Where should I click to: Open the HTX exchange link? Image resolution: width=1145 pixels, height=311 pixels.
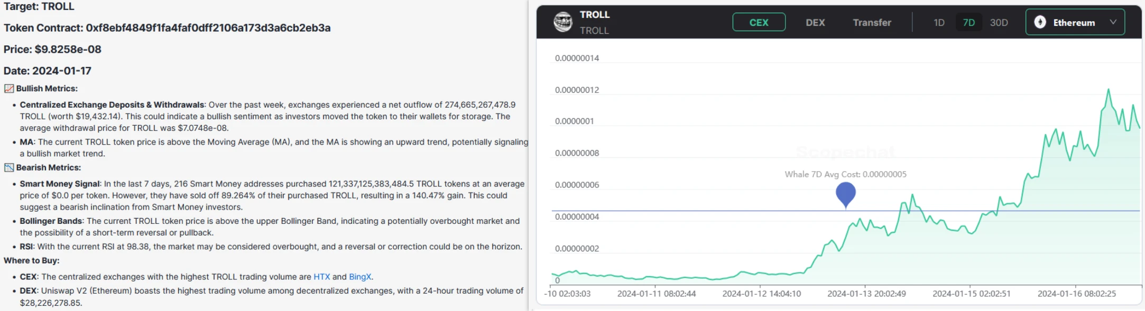tap(321, 277)
